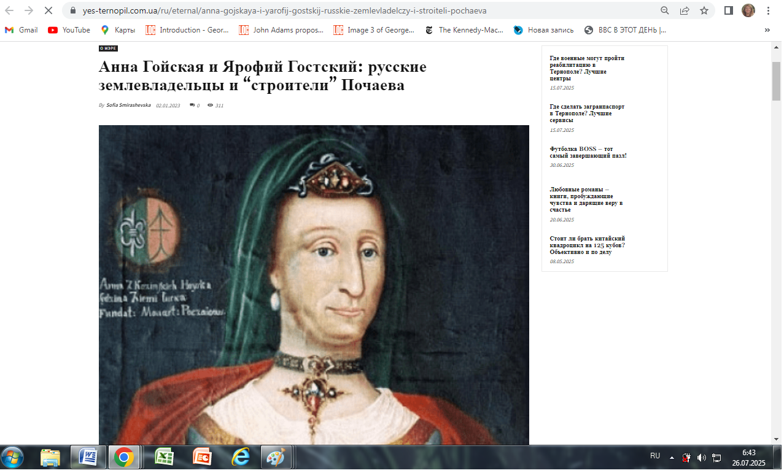Open Paint from the taskbar
This screenshot has width=784, height=473.
[x=277, y=458]
